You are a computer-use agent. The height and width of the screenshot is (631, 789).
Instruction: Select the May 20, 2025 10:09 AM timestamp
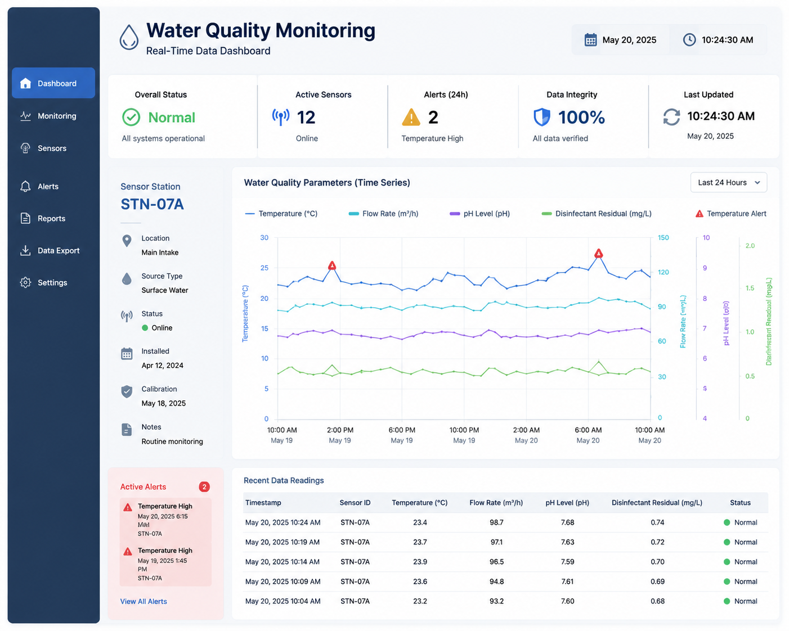point(283,582)
